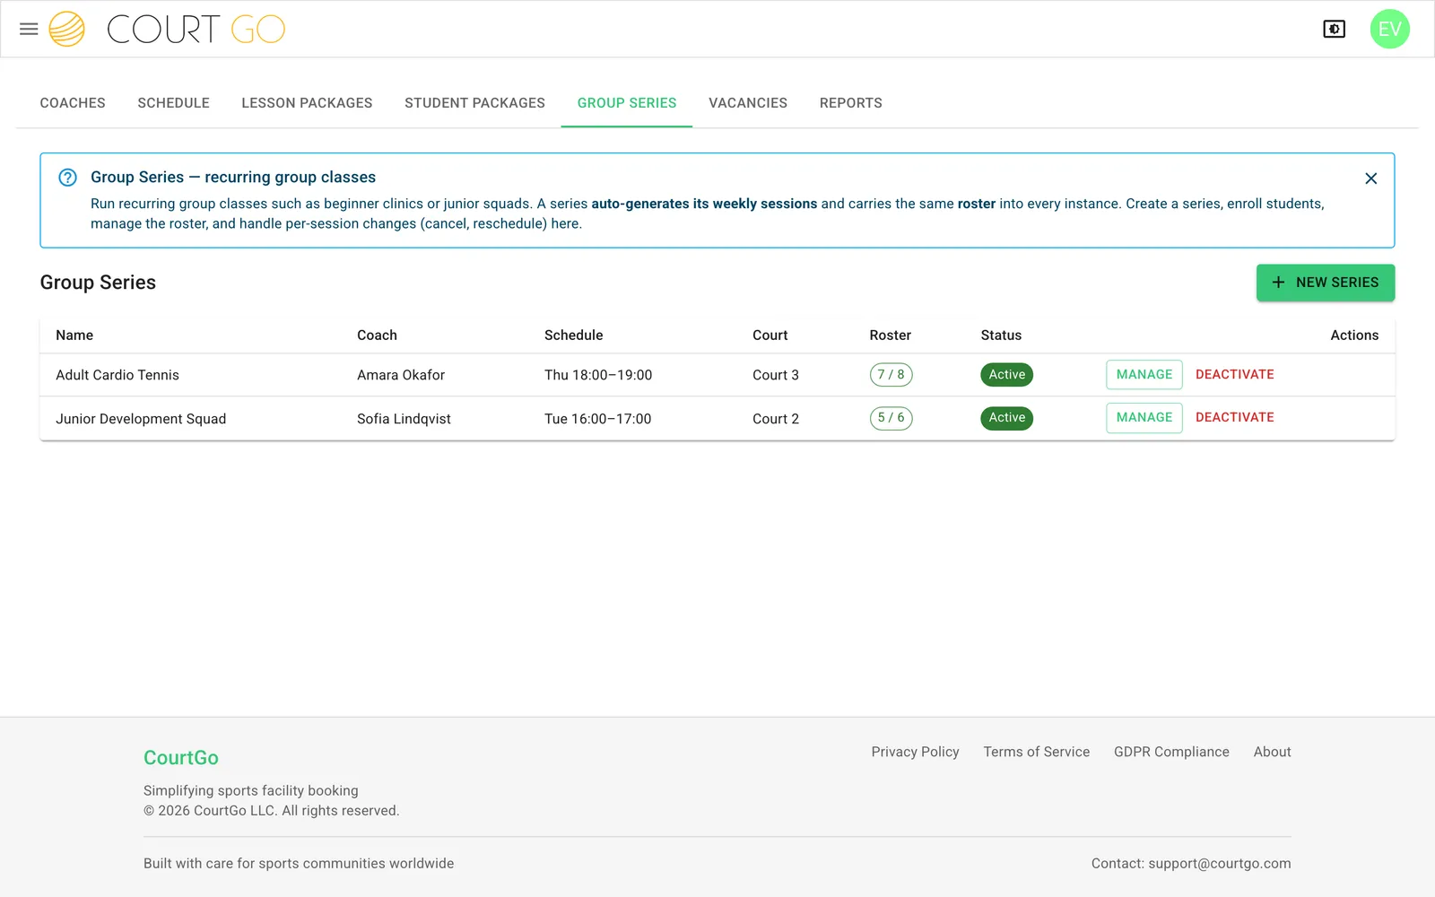
Task: Click the Terms of Service link
Action: point(1036,752)
